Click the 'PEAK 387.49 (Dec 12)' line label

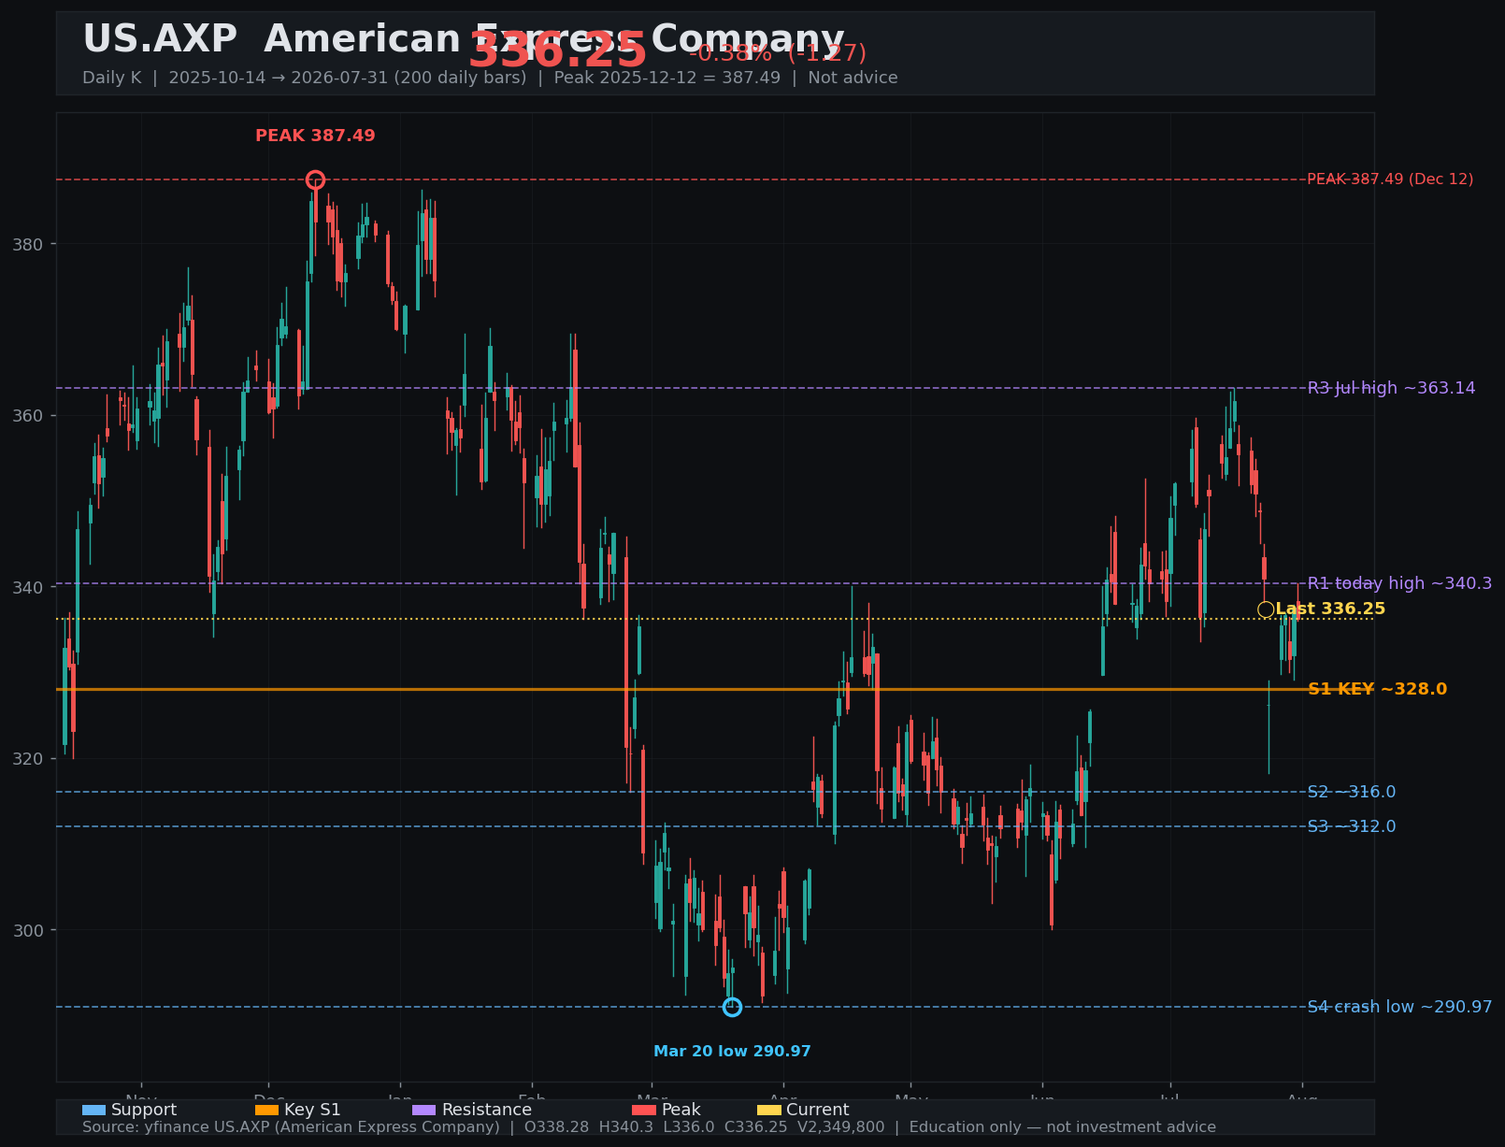[1390, 179]
